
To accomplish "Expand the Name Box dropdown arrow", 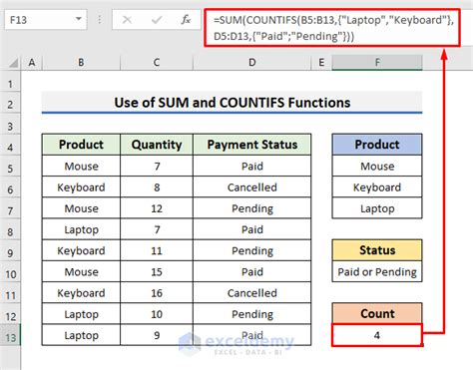I will pyautogui.click(x=79, y=19).
